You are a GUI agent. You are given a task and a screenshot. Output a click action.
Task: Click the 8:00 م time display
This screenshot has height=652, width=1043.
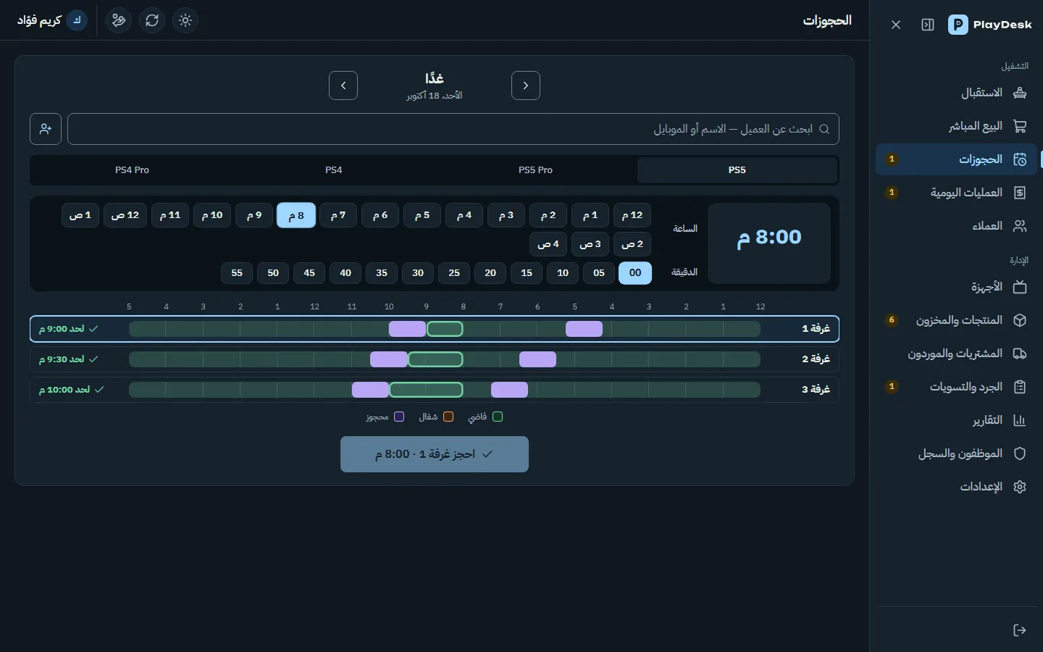[x=769, y=238]
